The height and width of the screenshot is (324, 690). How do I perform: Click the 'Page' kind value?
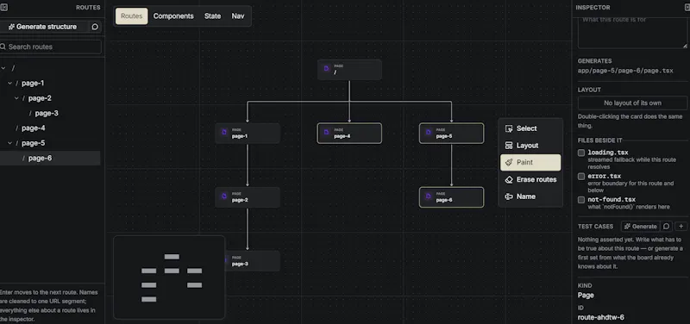point(586,295)
